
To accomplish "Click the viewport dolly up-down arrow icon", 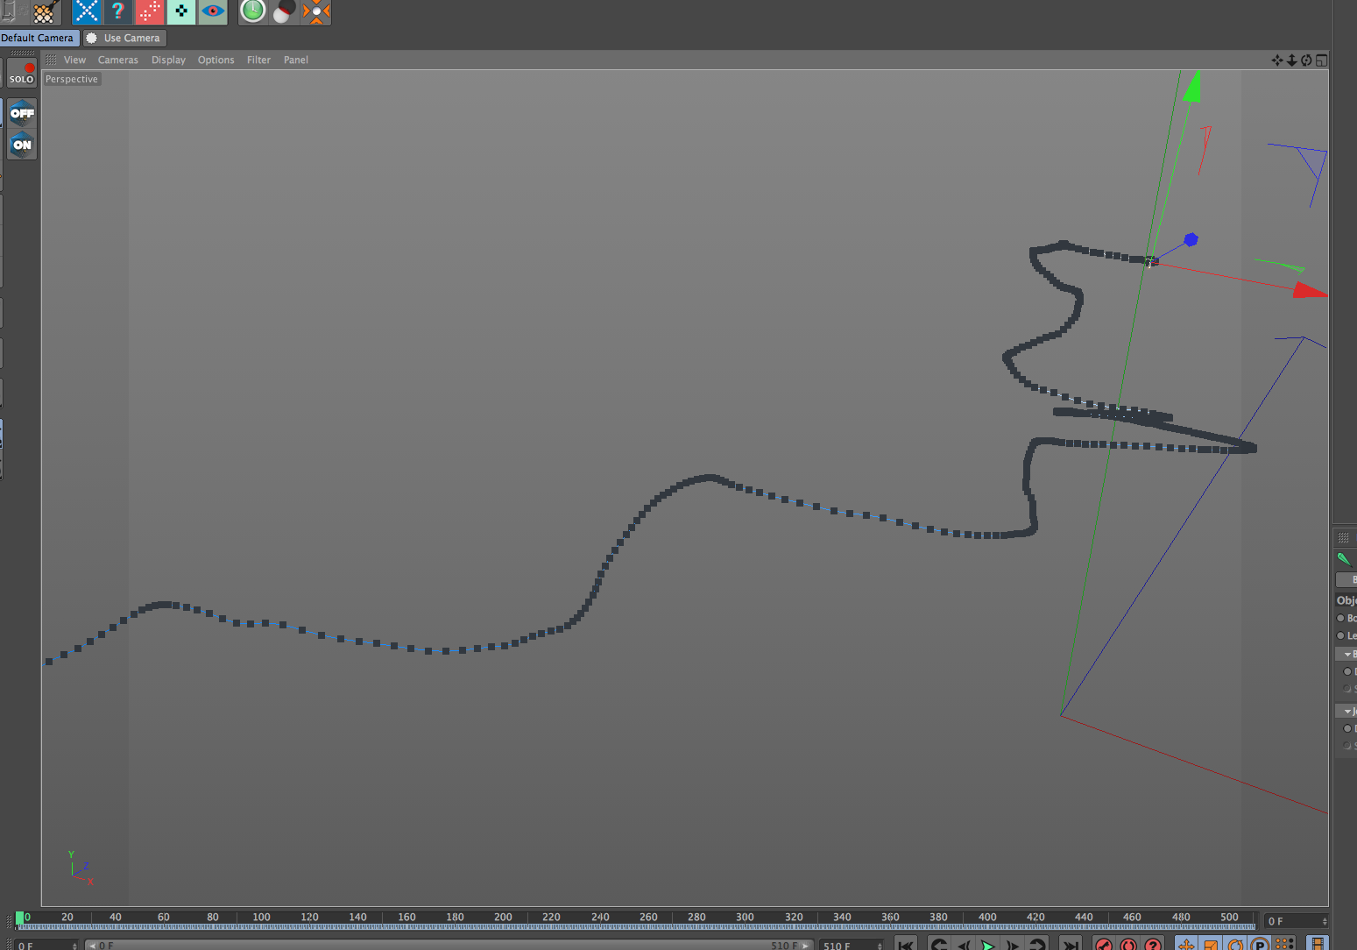I will click(x=1291, y=60).
